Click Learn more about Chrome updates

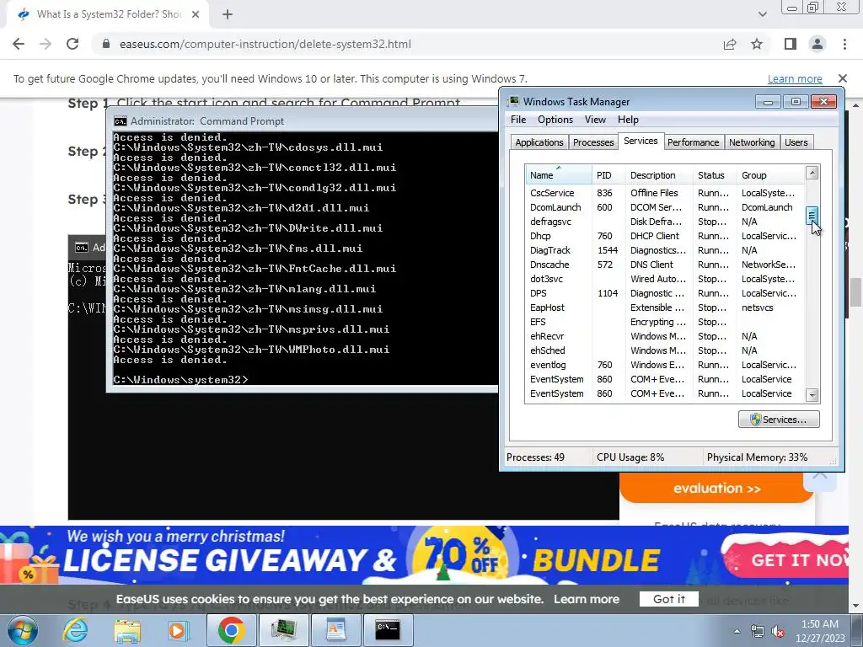point(795,78)
